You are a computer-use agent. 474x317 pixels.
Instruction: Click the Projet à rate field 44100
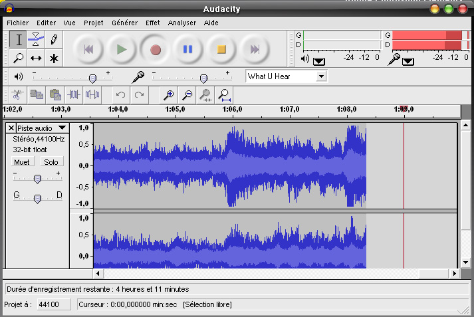54,304
